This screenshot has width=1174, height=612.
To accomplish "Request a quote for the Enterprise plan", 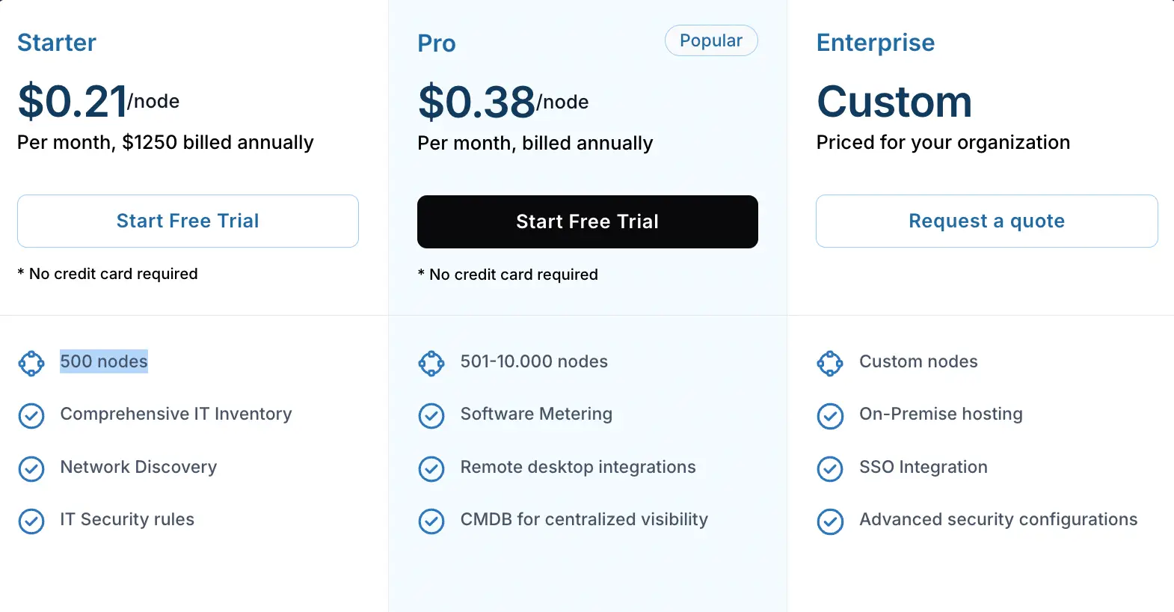I will 986,221.
